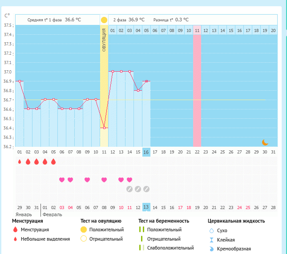Screen dimensions: 287x254
Task: Click the small spotting drop on cycle day 01
Action: click(20, 161)
